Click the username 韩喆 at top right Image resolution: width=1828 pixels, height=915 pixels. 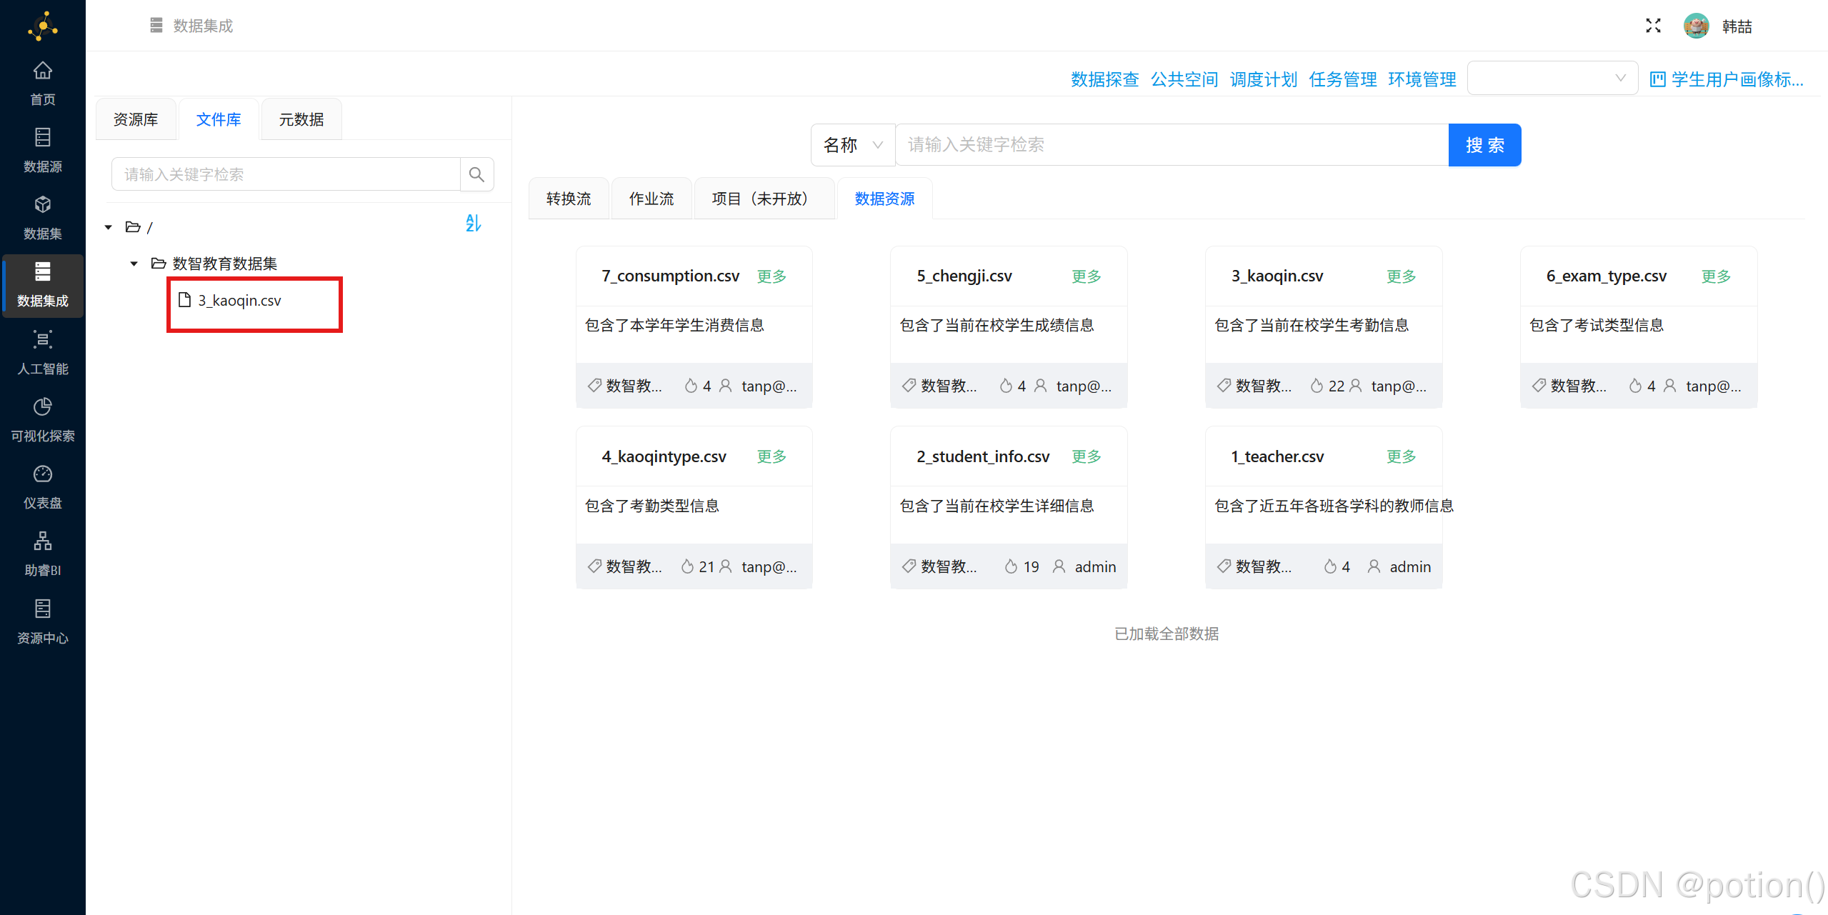[1737, 26]
